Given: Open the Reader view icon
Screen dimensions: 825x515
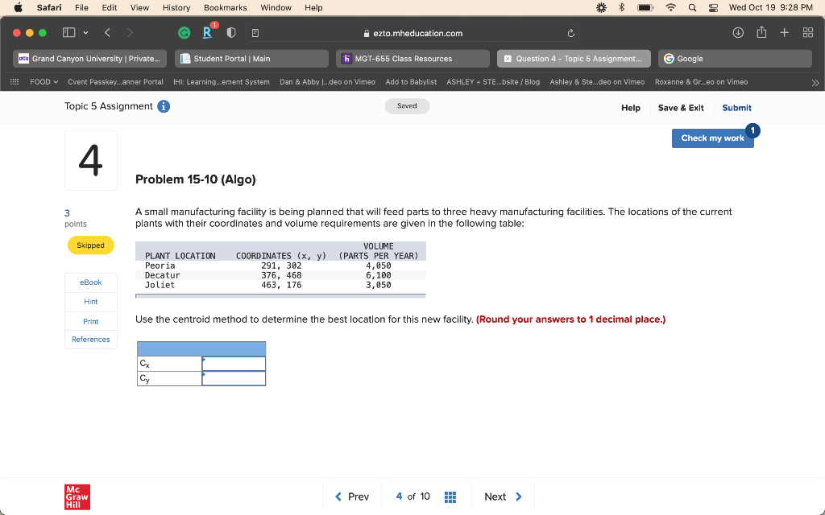Looking at the screenshot, I should pos(255,33).
